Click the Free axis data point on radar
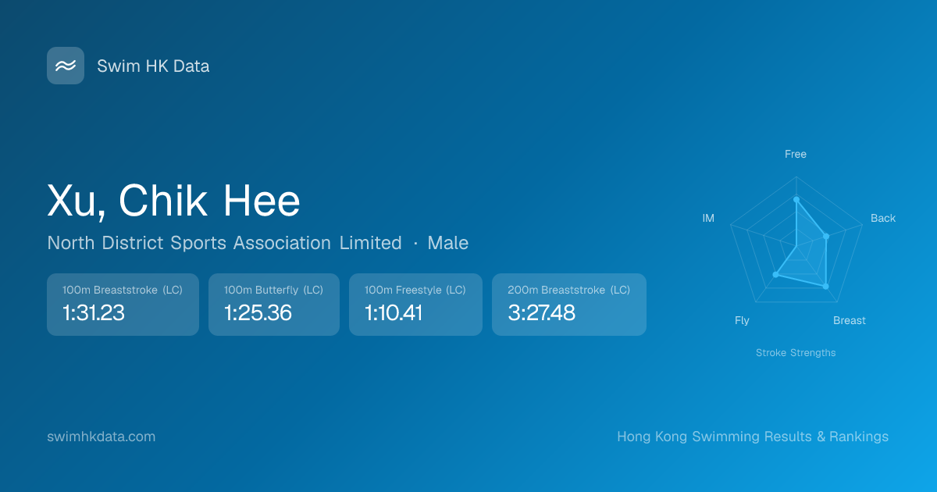Screen dimensions: 937x492 tap(796, 200)
